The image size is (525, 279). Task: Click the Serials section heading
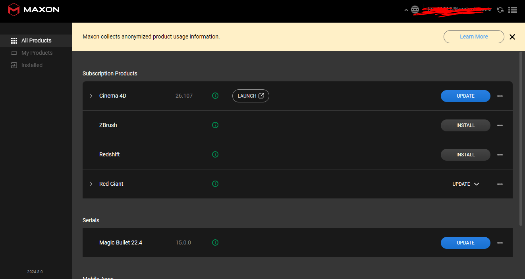(91, 220)
